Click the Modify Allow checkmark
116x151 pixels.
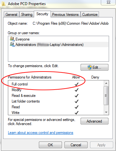click(x=76, y=90)
